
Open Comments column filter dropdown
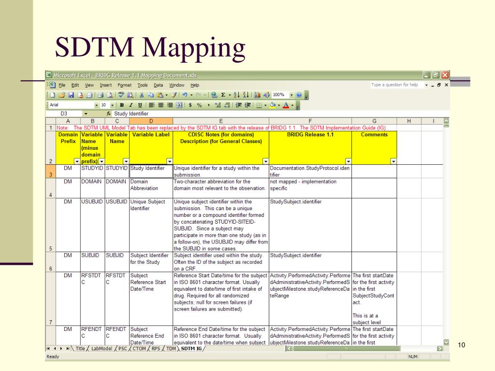tap(393, 161)
